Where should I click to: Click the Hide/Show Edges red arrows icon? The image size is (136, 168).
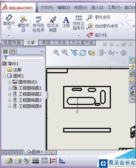coord(53,161)
